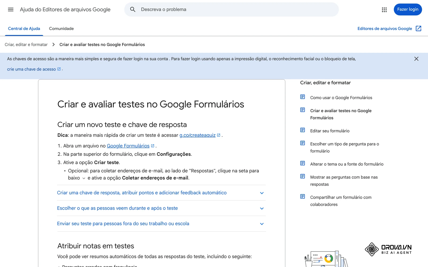The image size is (428, 267).
Task: Open the hamburger main menu
Action: [x=11, y=10]
